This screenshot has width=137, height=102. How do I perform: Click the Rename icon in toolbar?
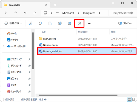pos(60,23)
